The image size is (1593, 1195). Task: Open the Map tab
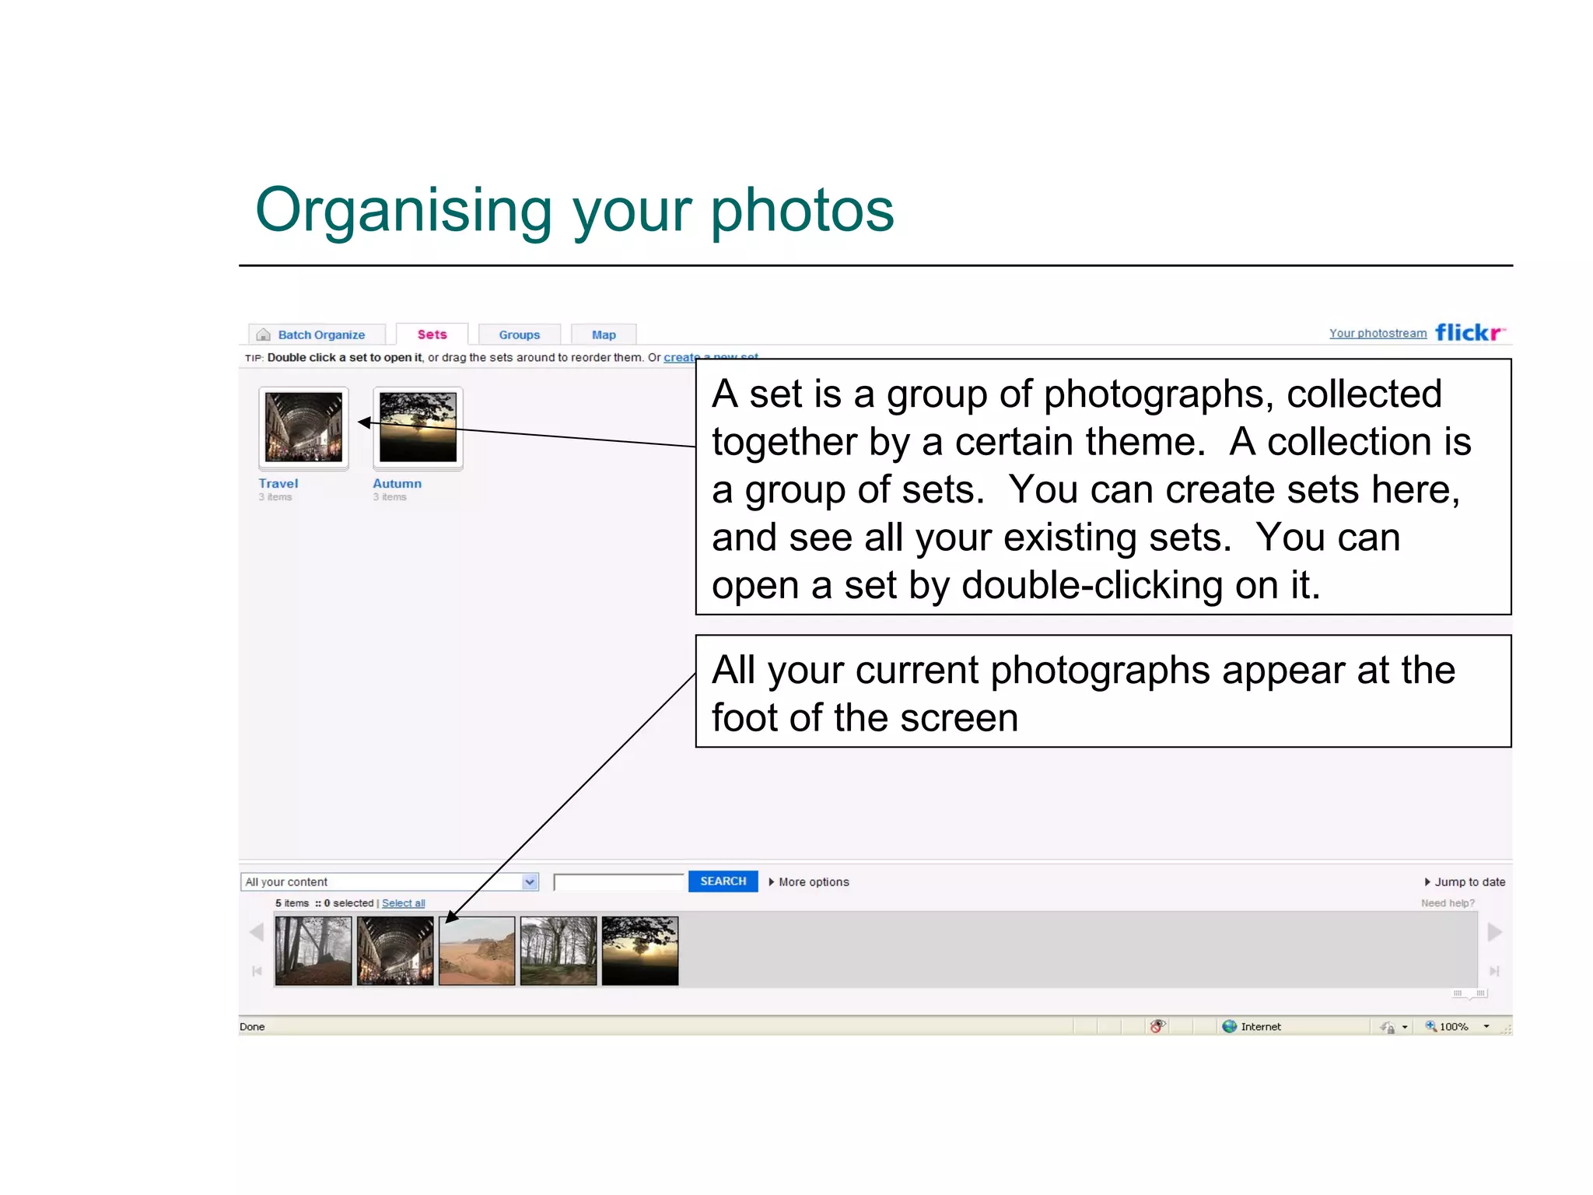coord(604,335)
